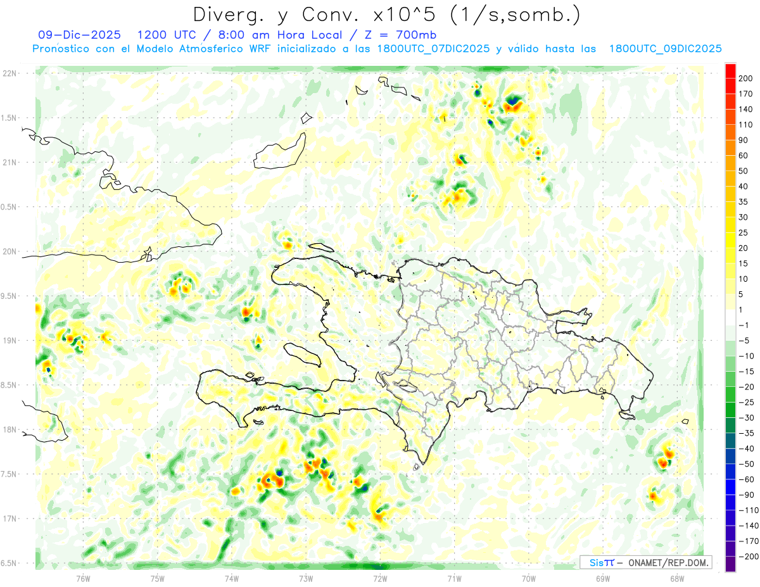
Task: Click latitude axis label '21N'
Action: pyautogui.click(x=11, y=162)
